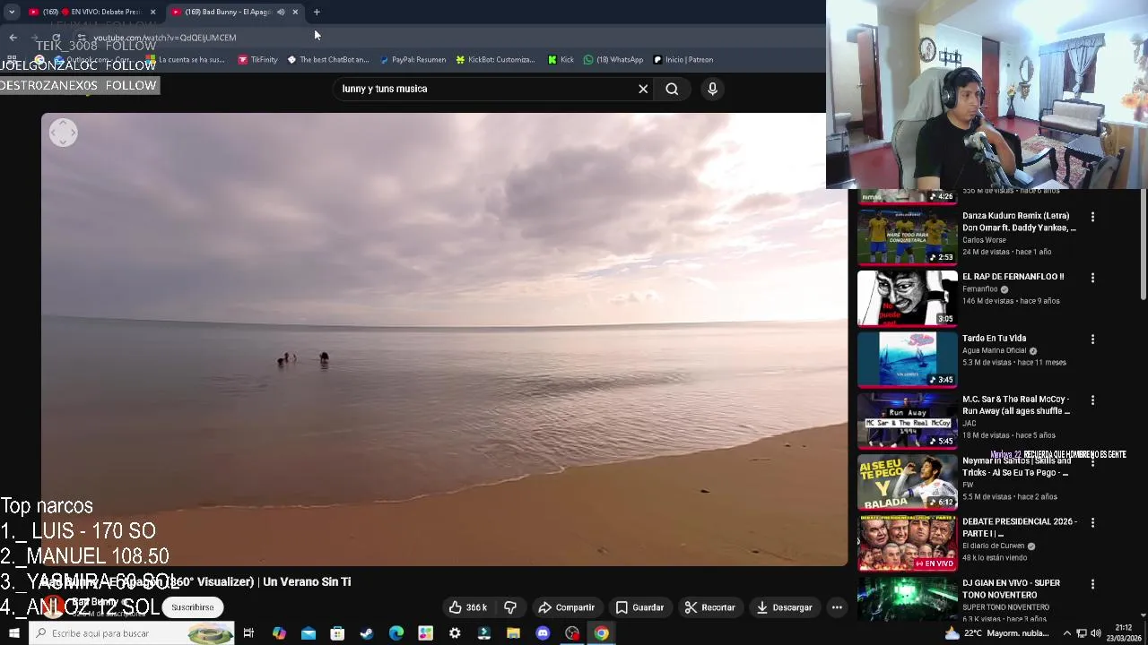Open Tarde En Tu Vida thumbnail

(x=907, y=359)
